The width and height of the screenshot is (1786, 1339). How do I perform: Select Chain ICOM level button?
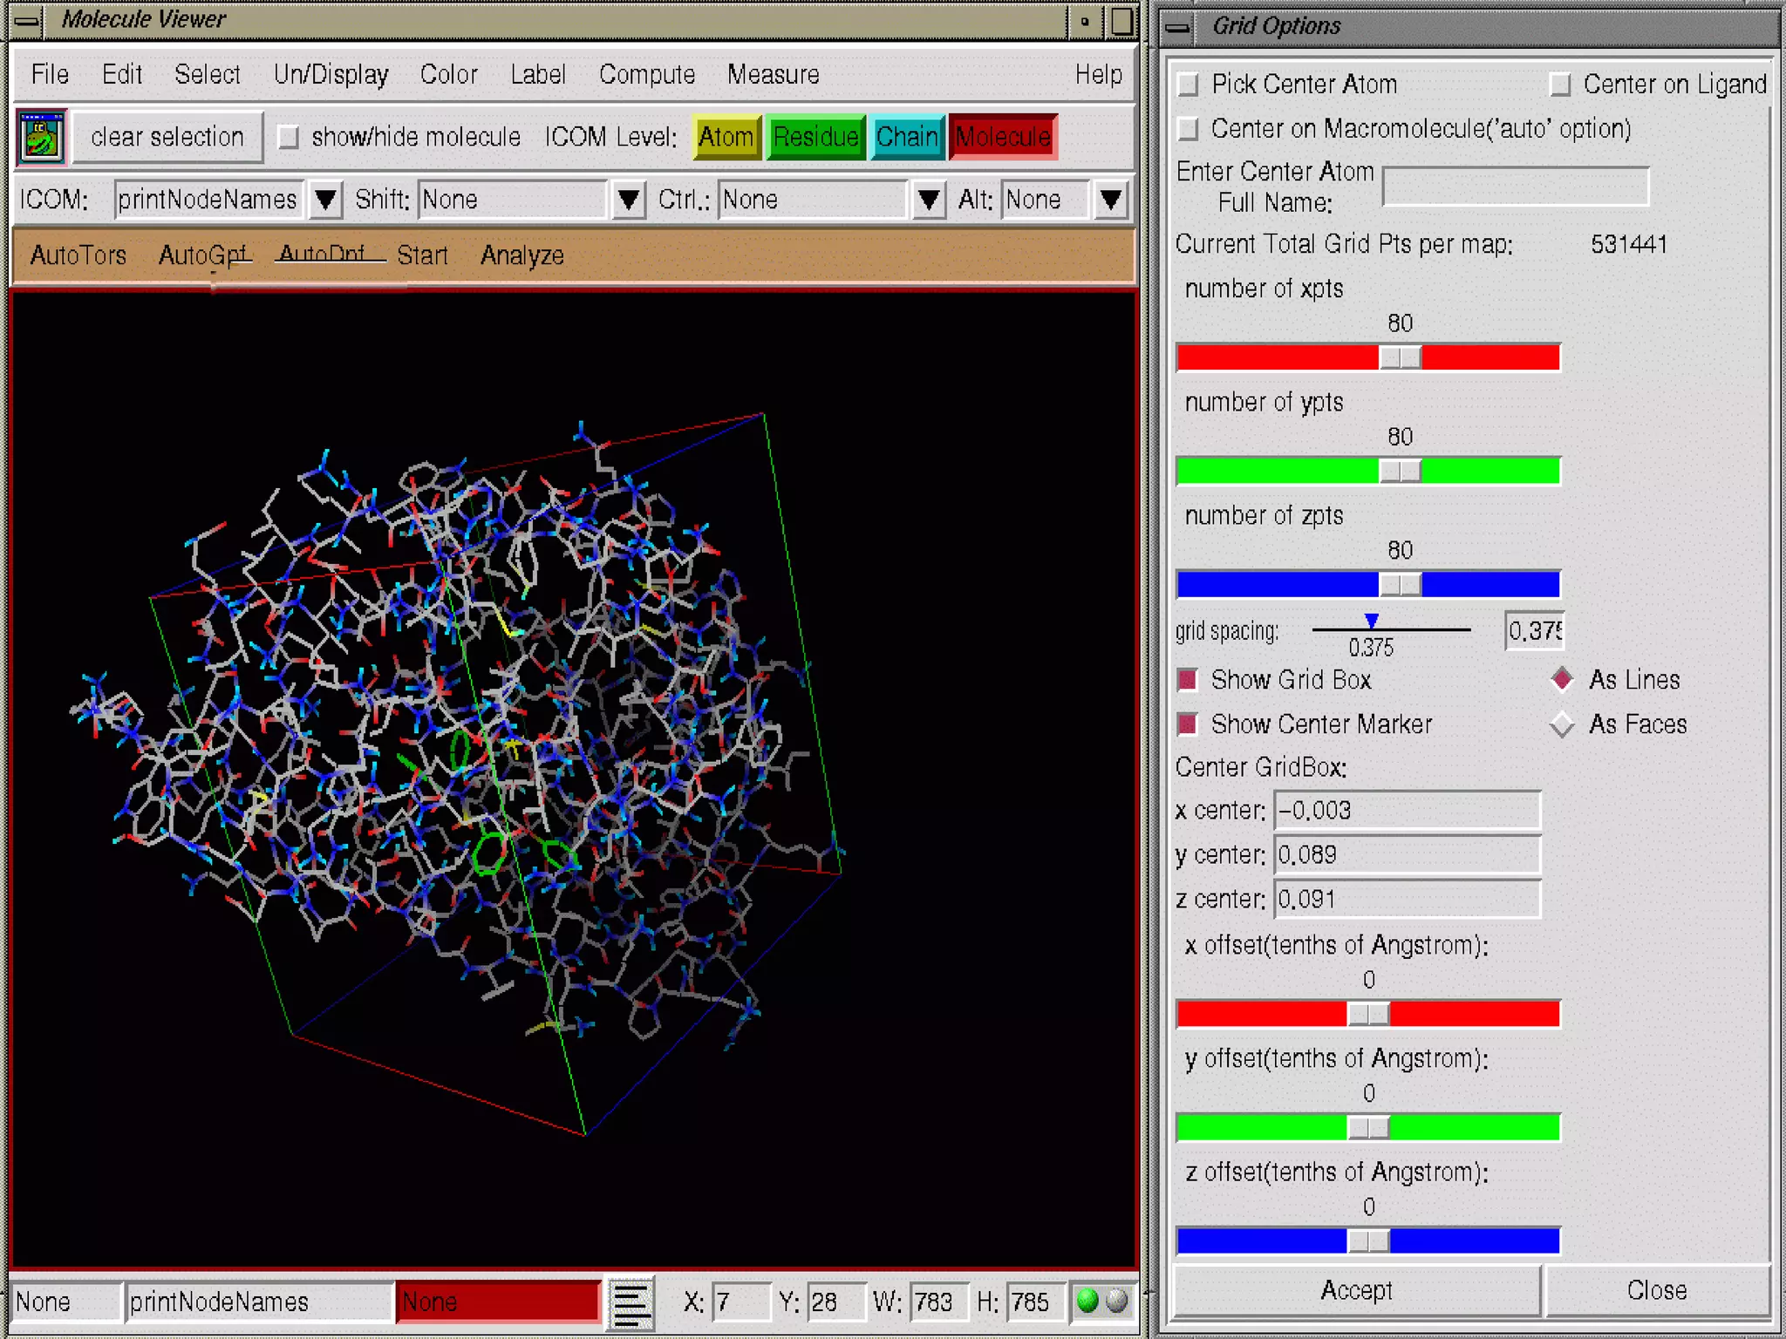click(907, 137)
